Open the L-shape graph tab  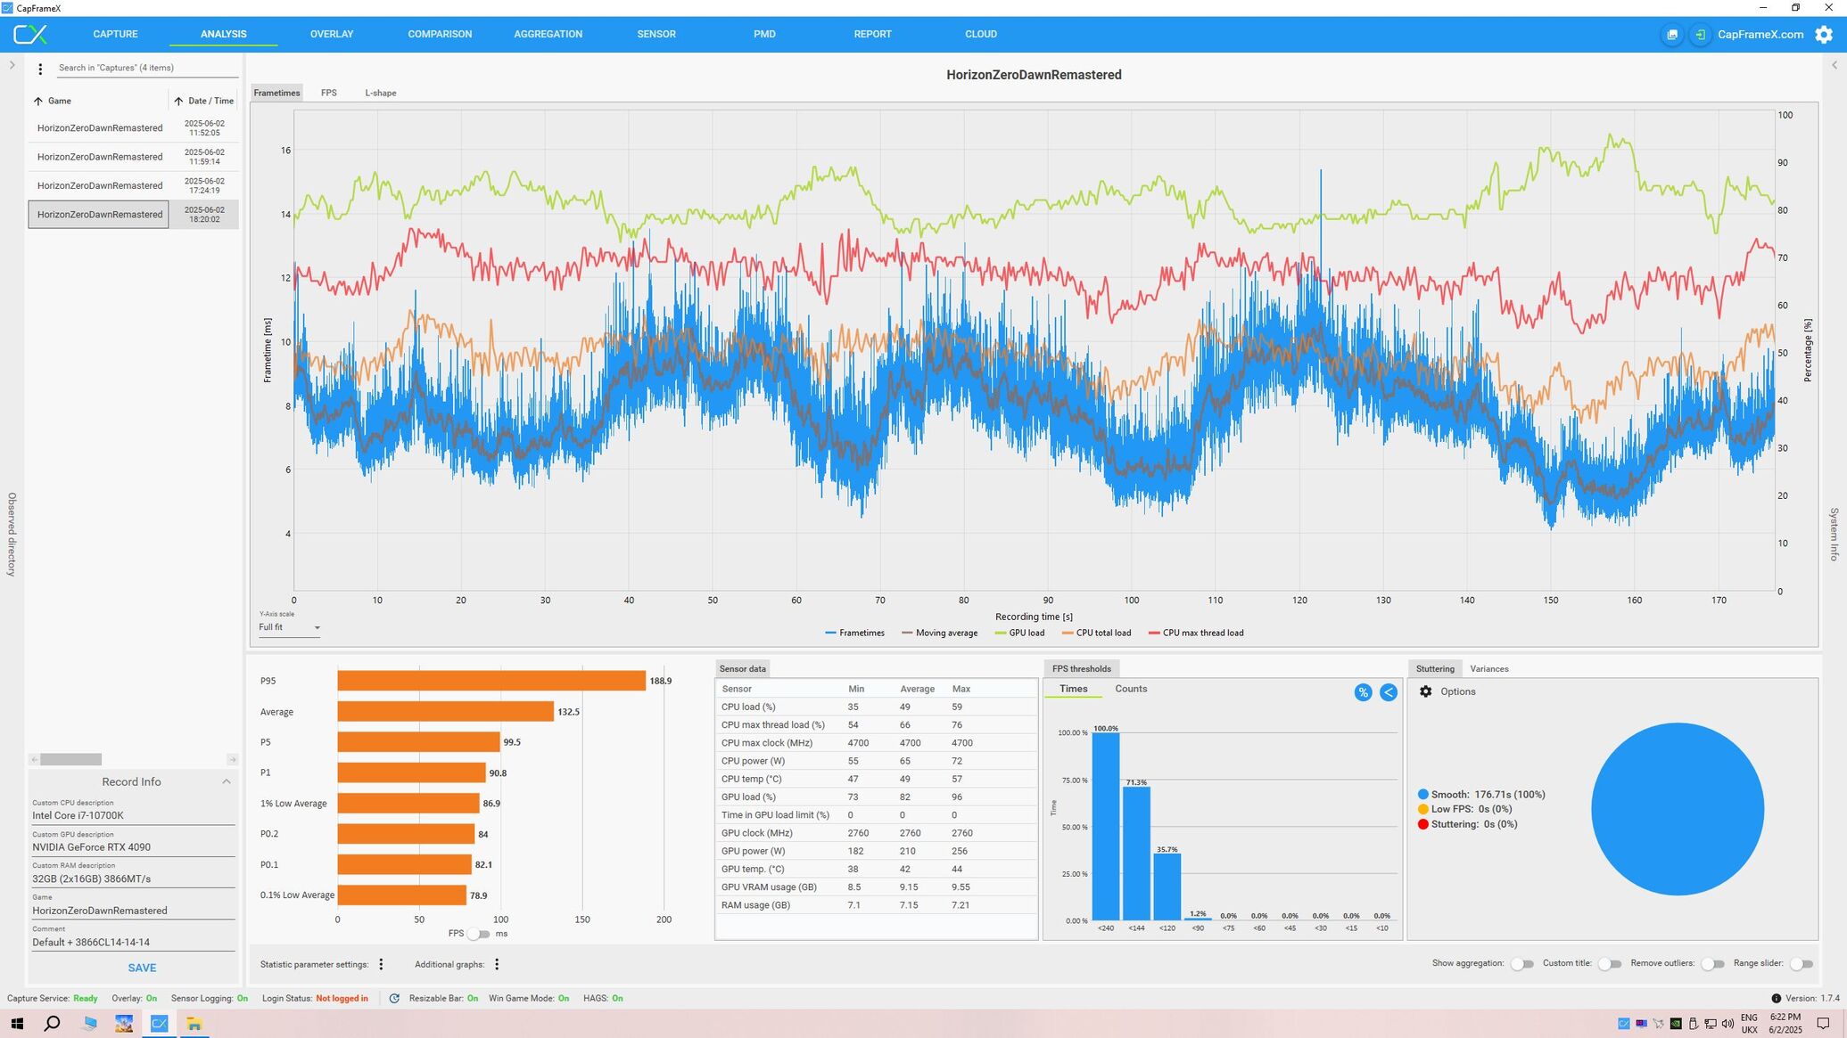click(x=380, y=93)
